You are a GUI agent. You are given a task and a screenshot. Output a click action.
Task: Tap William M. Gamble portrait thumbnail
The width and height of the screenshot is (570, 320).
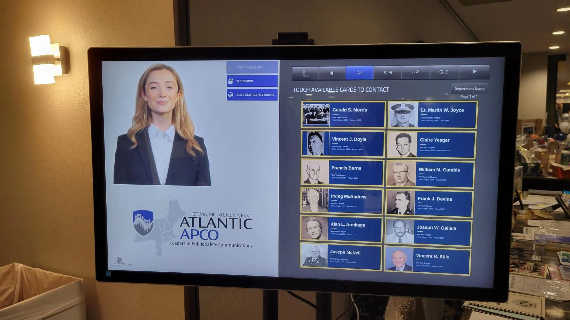pyautogui.click(x=401, y=174)
